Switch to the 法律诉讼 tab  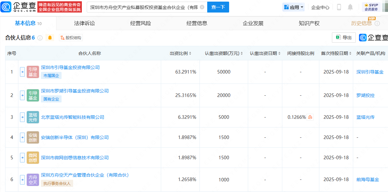coord(84,23)
